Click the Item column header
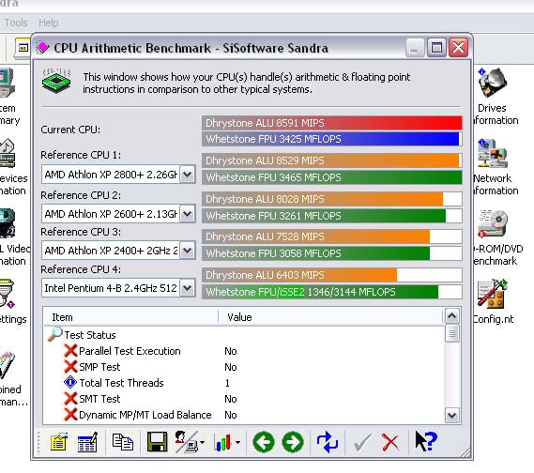The width and height of the screenshot is (534, 473). [x=131, y=317]
